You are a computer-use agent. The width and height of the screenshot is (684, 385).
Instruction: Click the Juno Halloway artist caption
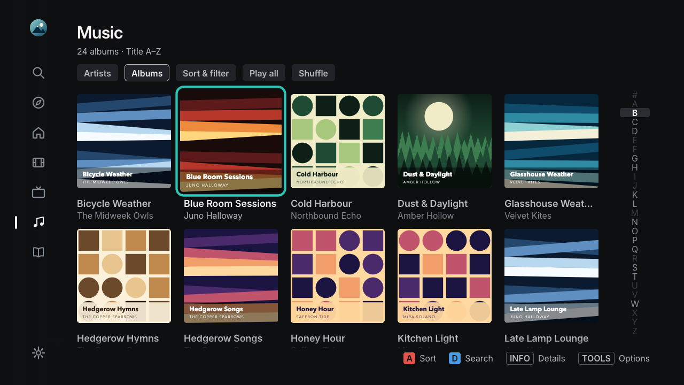pos(213,216)
